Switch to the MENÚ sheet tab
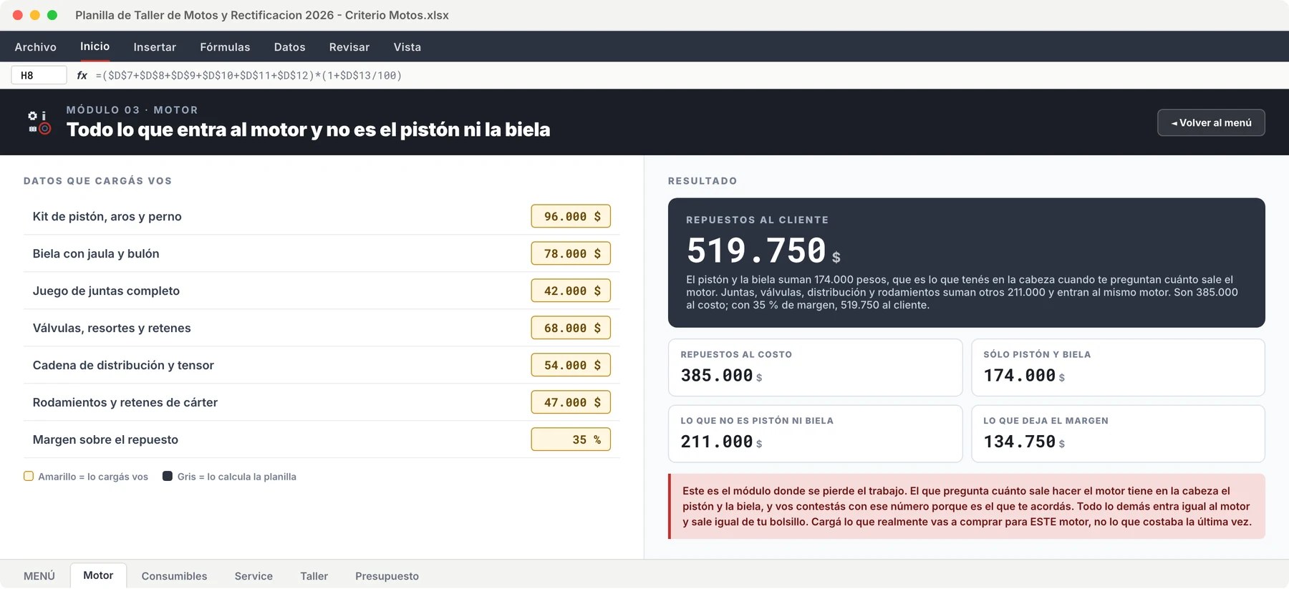This screenshot has height=589, width=1289. (39, 576)
